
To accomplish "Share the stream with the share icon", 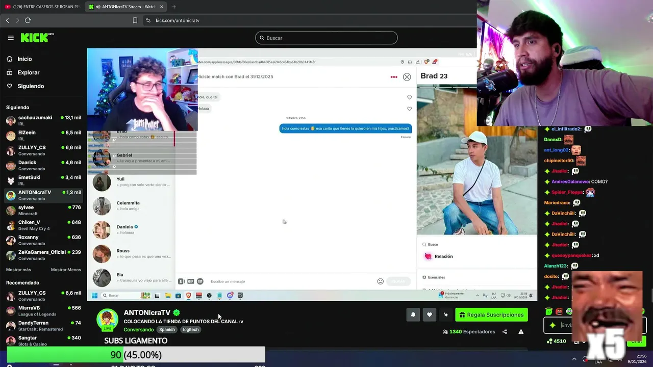I will click(505, 332).
